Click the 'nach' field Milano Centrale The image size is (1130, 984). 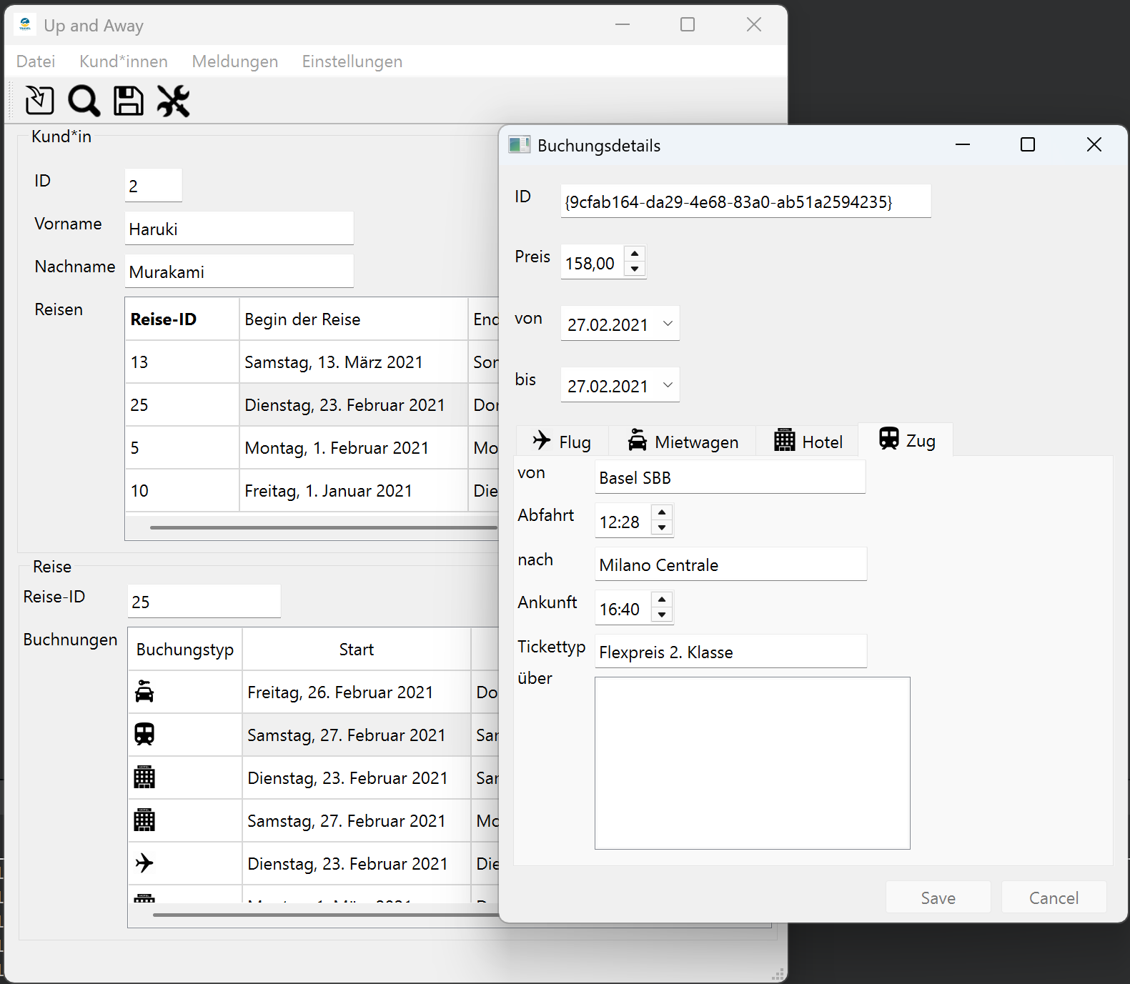(x=730, y=565)
